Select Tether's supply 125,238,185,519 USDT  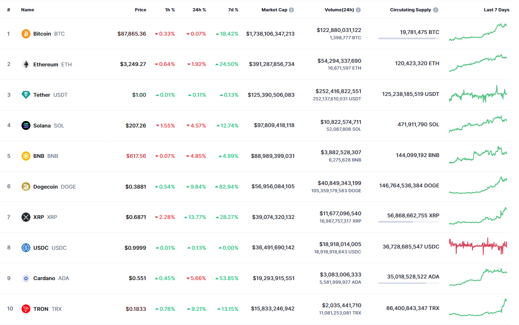[411, 94]
